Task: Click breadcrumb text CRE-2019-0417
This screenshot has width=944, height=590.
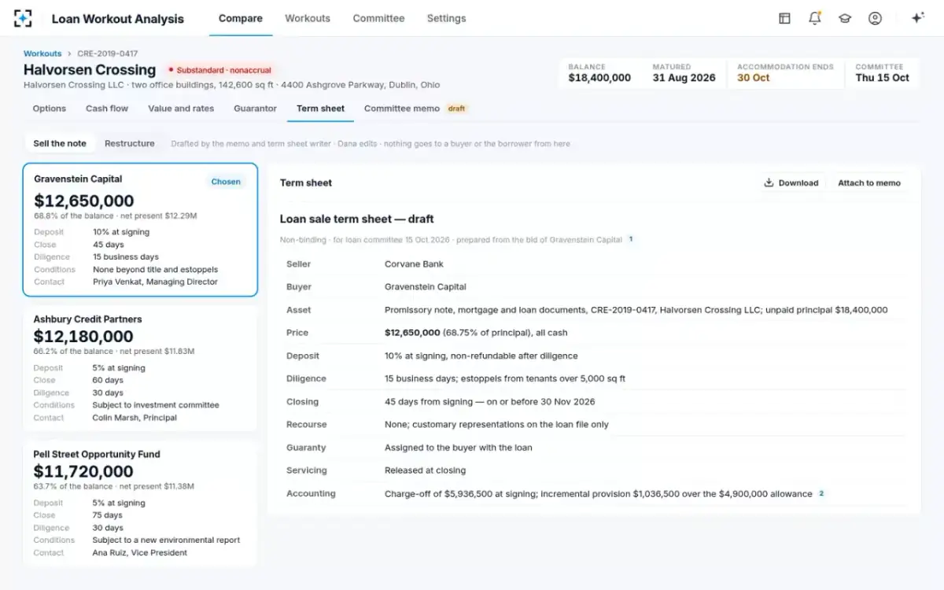Action: [108, 53]
